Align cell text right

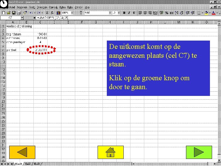150,13
